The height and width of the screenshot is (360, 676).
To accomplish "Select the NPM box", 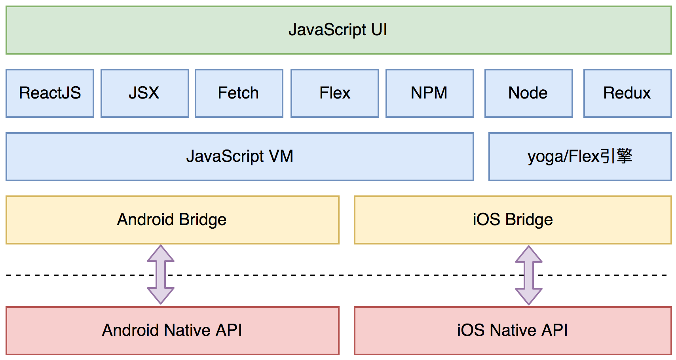I will 430,93.
